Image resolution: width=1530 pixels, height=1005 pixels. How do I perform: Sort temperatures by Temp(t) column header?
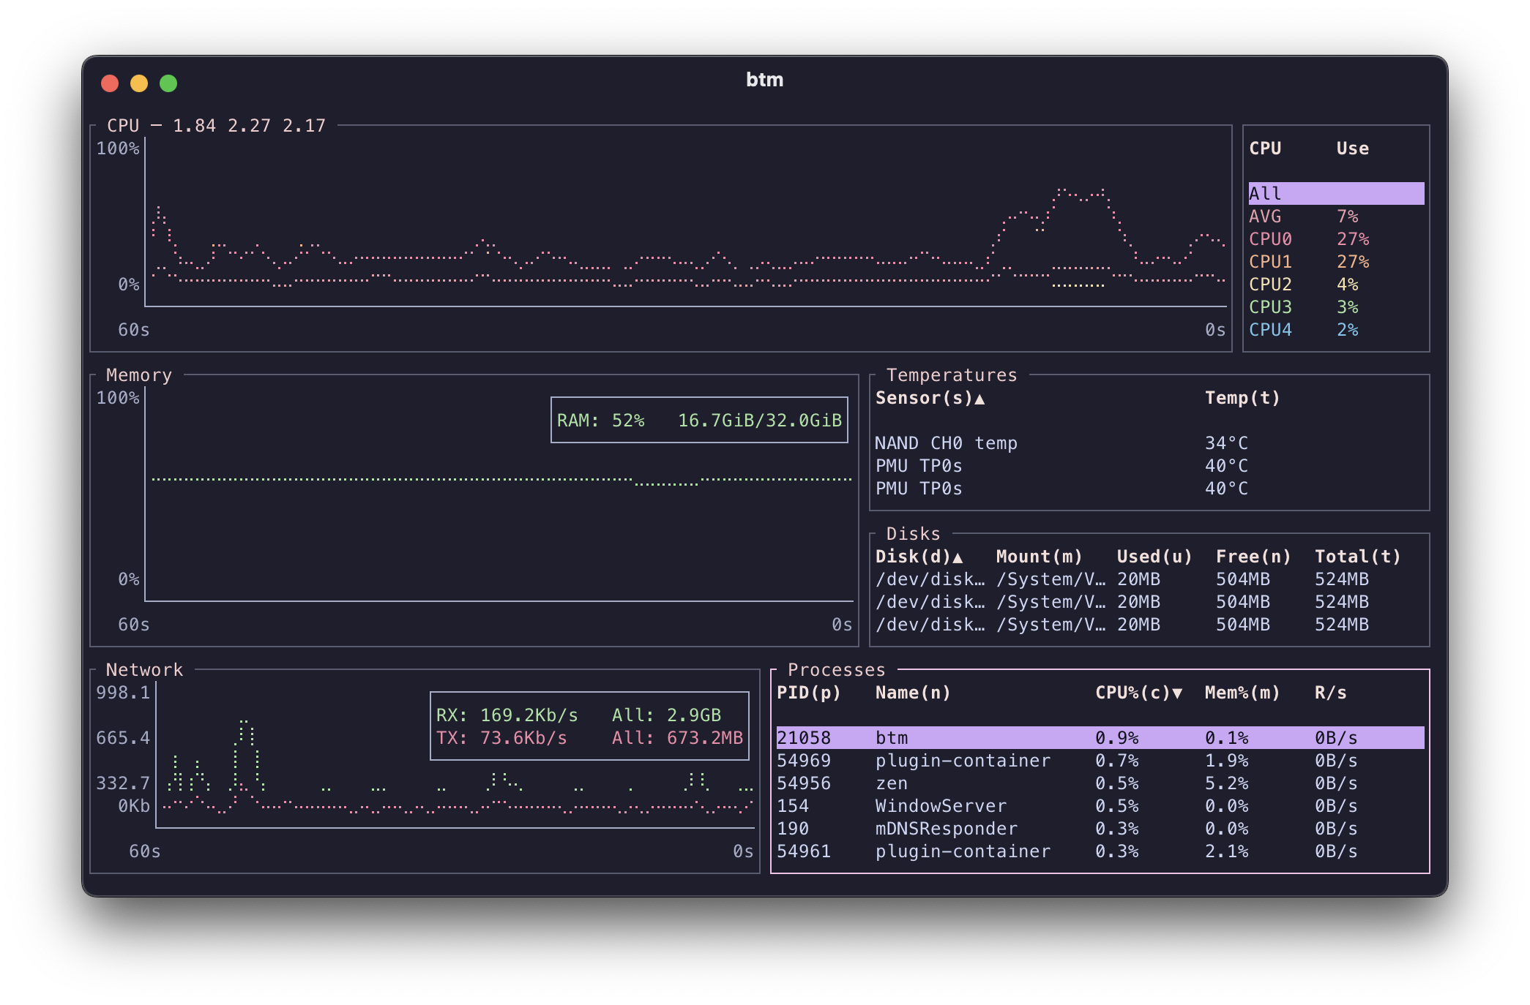coord(1242,398)
